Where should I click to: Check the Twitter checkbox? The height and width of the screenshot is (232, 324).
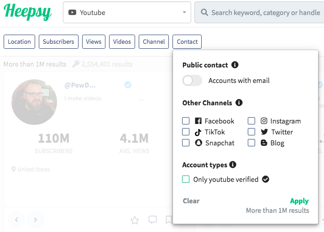pos(251,132)
